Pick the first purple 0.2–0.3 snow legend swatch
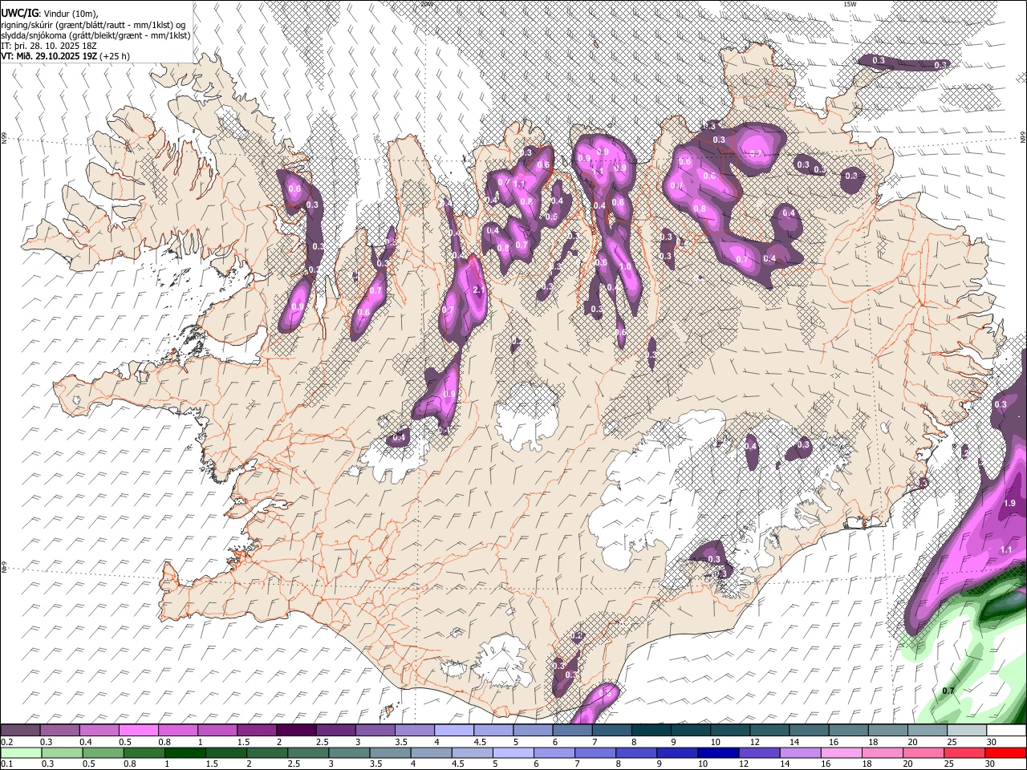 [20, 731]
